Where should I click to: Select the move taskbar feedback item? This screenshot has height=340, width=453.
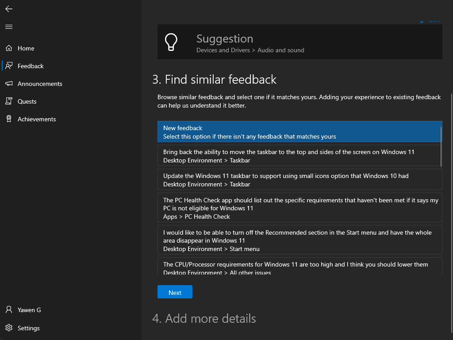pyautogui.click(x=299, y=156)
